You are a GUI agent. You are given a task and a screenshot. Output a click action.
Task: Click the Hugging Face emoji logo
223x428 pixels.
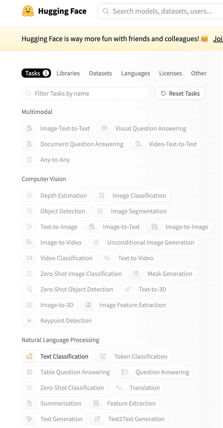28,11
